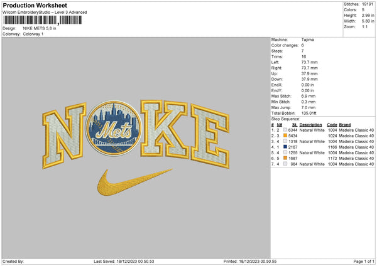Click the embroidered letter N
377x266 pixels.
point(64,136)
